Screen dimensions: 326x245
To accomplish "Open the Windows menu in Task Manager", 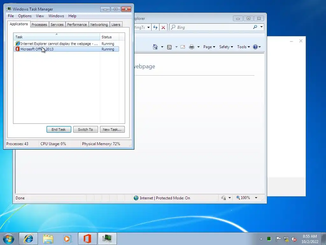I will click(56, 16).
